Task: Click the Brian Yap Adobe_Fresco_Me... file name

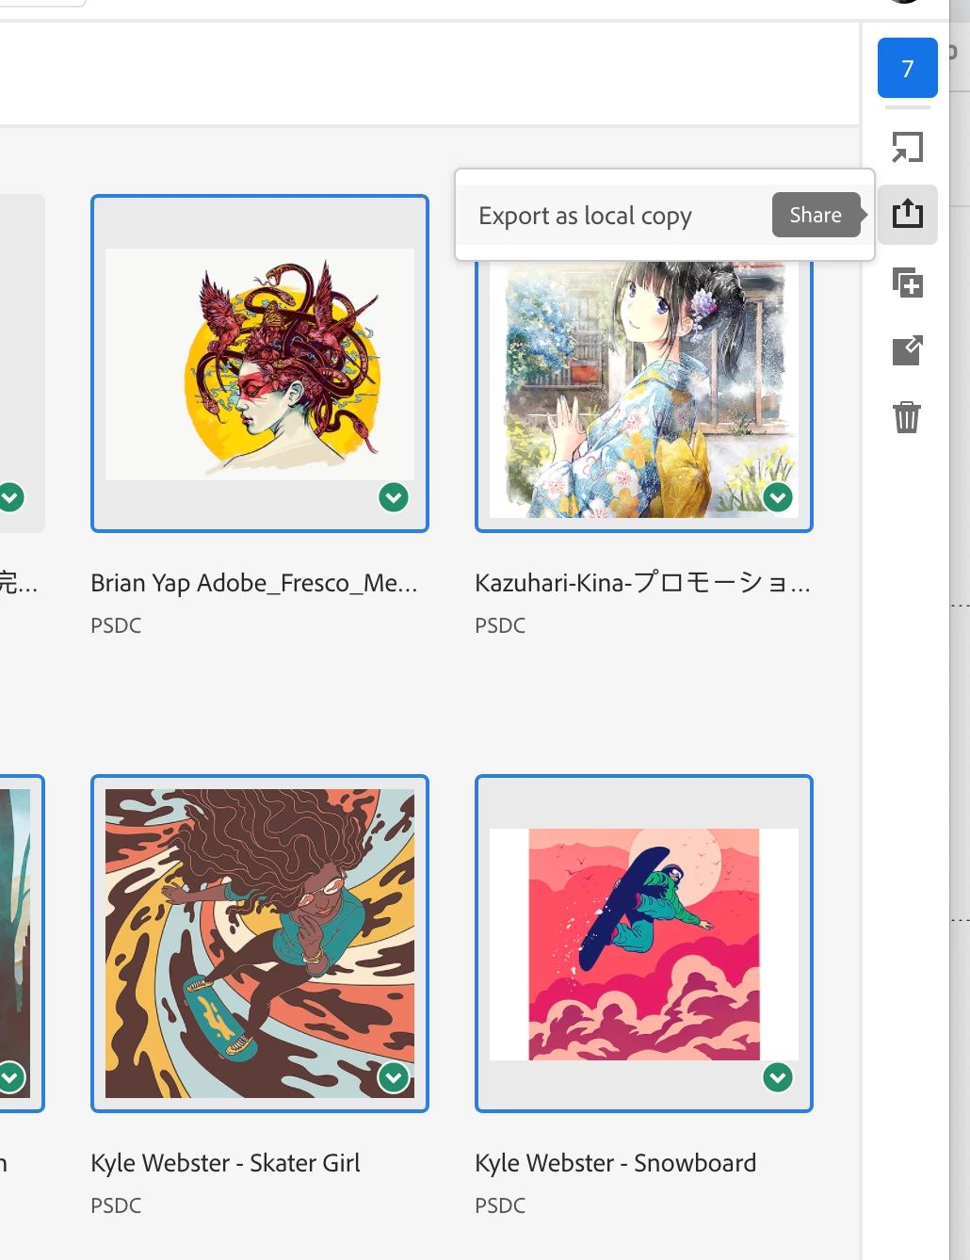Action: point(254,584)
